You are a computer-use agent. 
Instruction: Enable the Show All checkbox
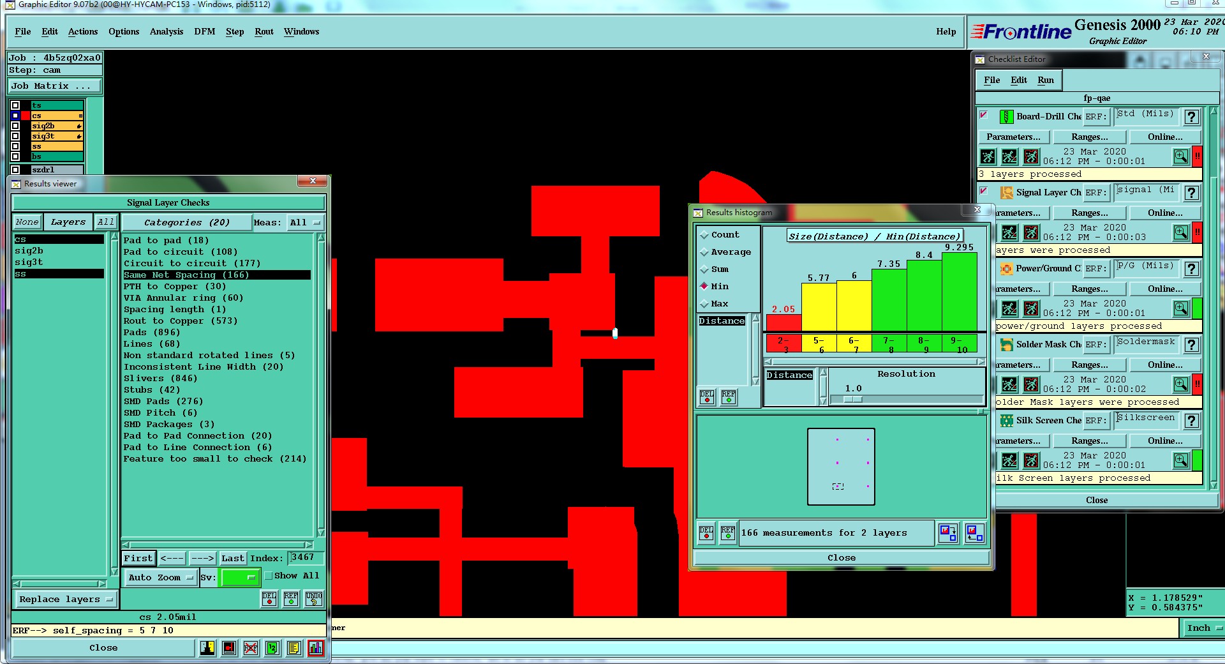coord(269,576)
